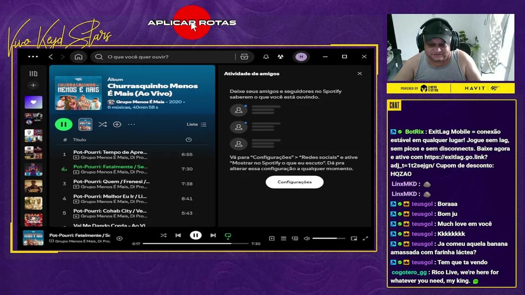The width and height of the screenshot is (525, 295).
Task: Open more options for the album
Action: (x=131, y=124)
